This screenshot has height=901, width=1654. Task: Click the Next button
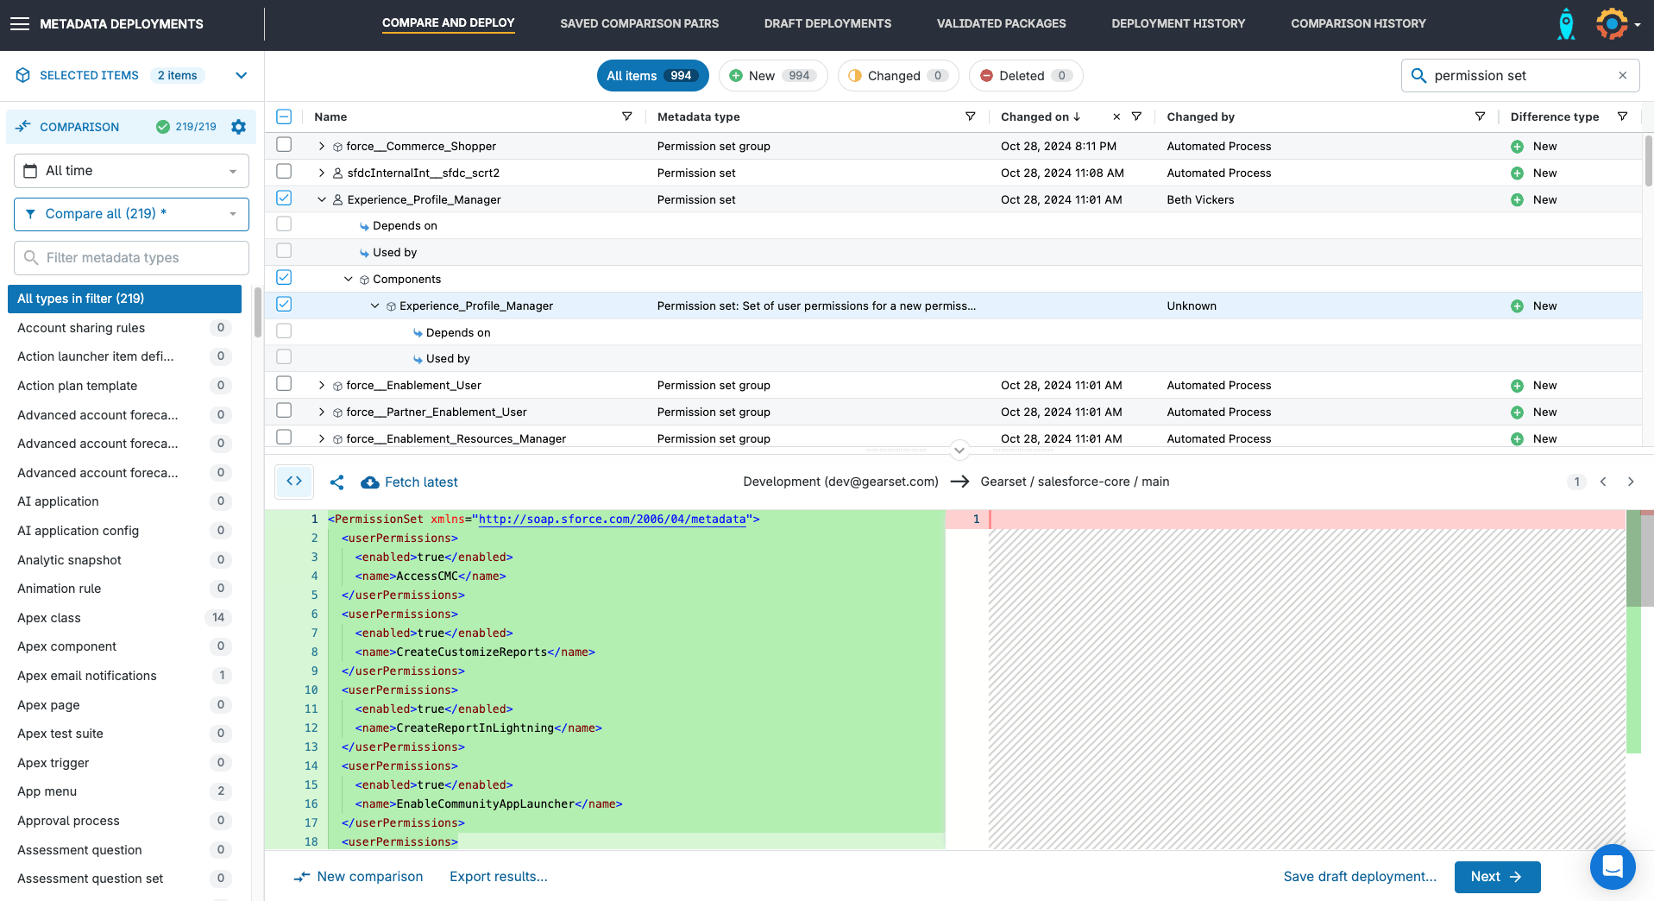coord(1496,877)
